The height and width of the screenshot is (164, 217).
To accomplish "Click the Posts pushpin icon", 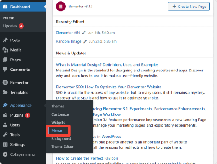I will click(x=5, y=40).
